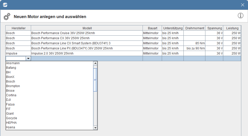
Task: Sort by the Spannung column header
Action: click(x=214, y=28)
